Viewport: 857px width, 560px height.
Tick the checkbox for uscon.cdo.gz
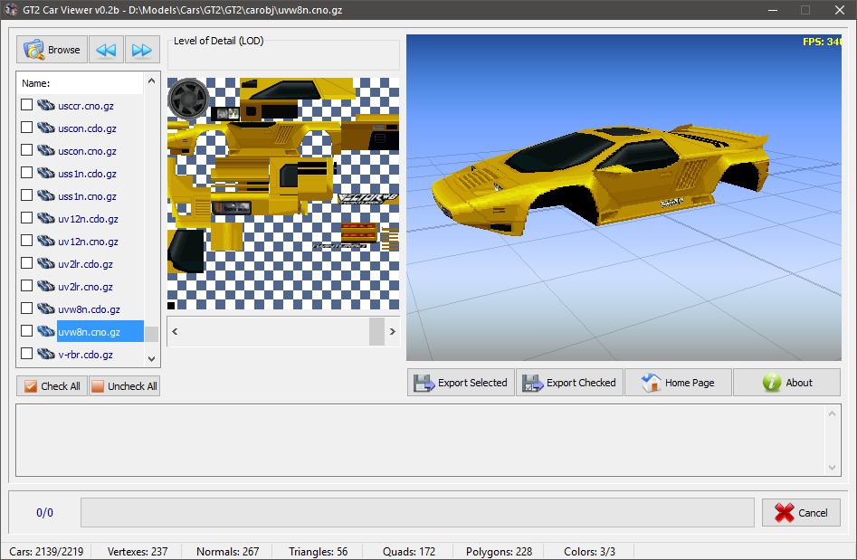pos(27,128)
